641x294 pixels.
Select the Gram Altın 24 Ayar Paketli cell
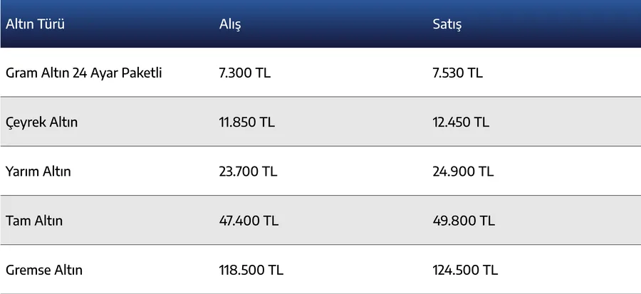pos(84,73)
